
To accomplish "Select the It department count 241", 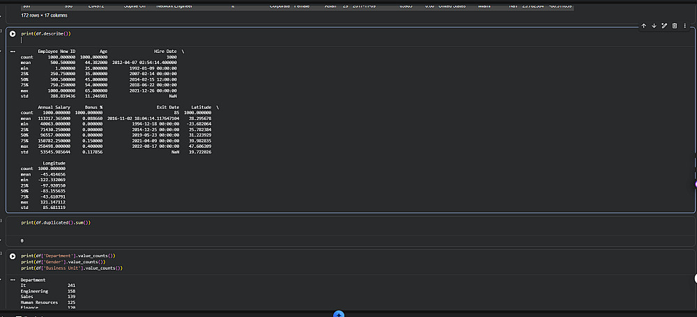I will pyautogui.click(x=72, y=285).
